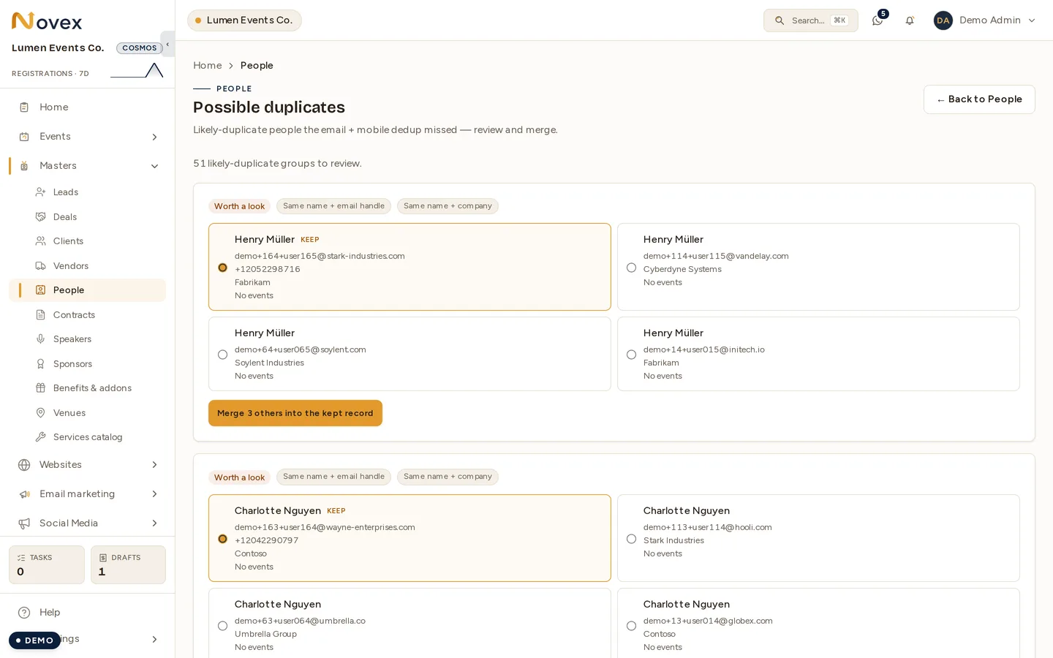Open the Email marketing menu
The width and height of the screenshot is (1053, 658).
[x=88, y=494]
